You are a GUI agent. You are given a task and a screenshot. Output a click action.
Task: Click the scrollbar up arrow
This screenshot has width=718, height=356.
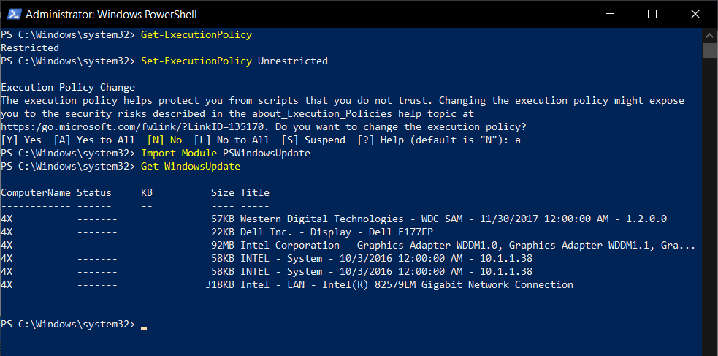pyautogui.click(x=709, y=35)
